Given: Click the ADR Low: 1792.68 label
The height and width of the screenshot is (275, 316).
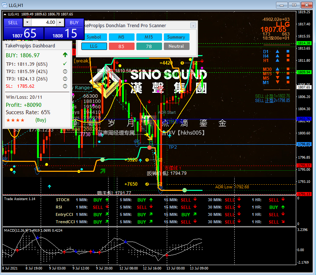Looking at the screenshot, I should (x=232, y=187).
